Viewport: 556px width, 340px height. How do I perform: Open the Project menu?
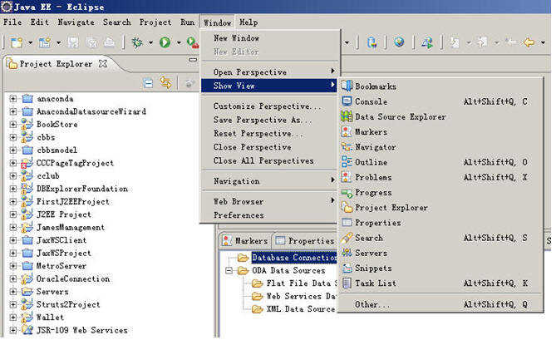click(x=155, y=22)
